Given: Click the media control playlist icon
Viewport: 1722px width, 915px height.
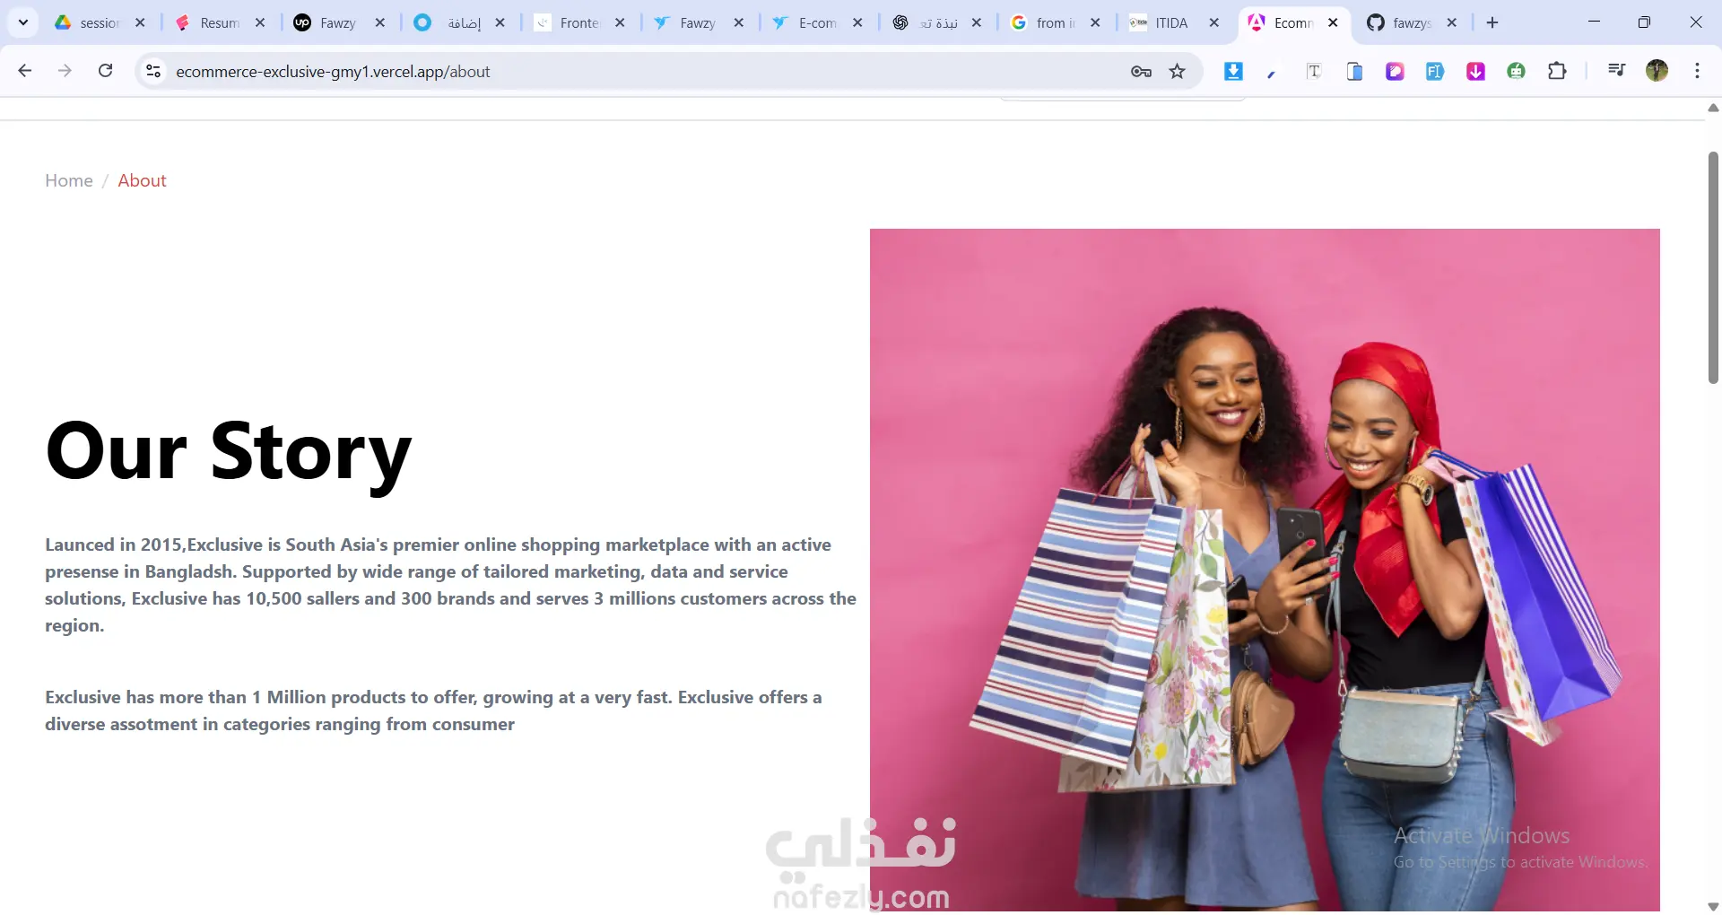Looking at the screenshot, I should pyautogui.click(x=1616, y=70).
